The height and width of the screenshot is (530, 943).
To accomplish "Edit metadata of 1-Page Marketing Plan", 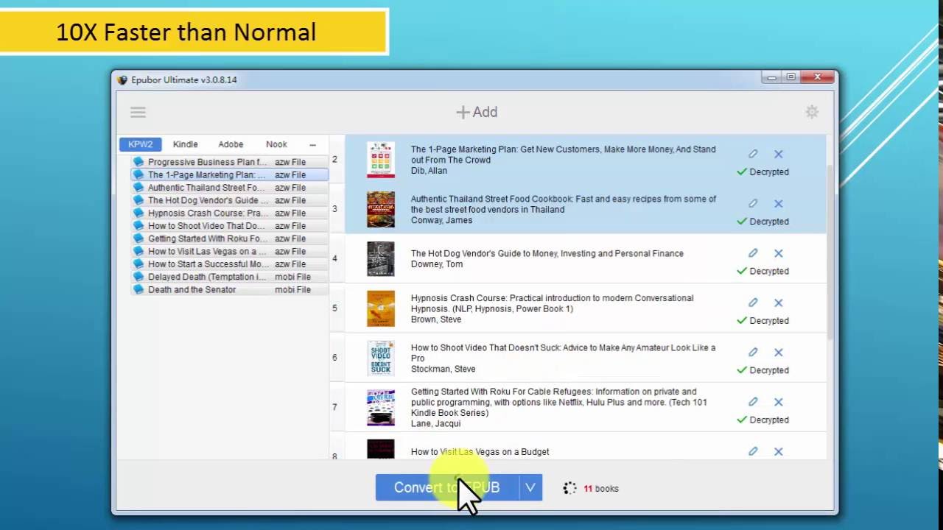I will pos(753,154).
